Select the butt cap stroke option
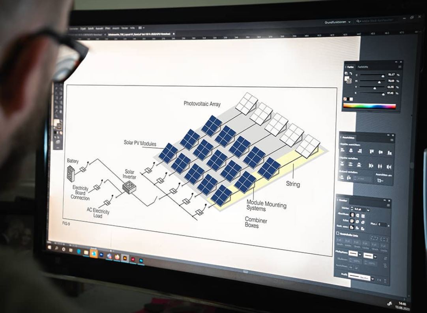Image resolution: width=427 pixels, height=313 pixels. click(352, 215)
